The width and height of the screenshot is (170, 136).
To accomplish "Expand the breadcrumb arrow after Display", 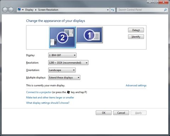I will tap(36, 10).
